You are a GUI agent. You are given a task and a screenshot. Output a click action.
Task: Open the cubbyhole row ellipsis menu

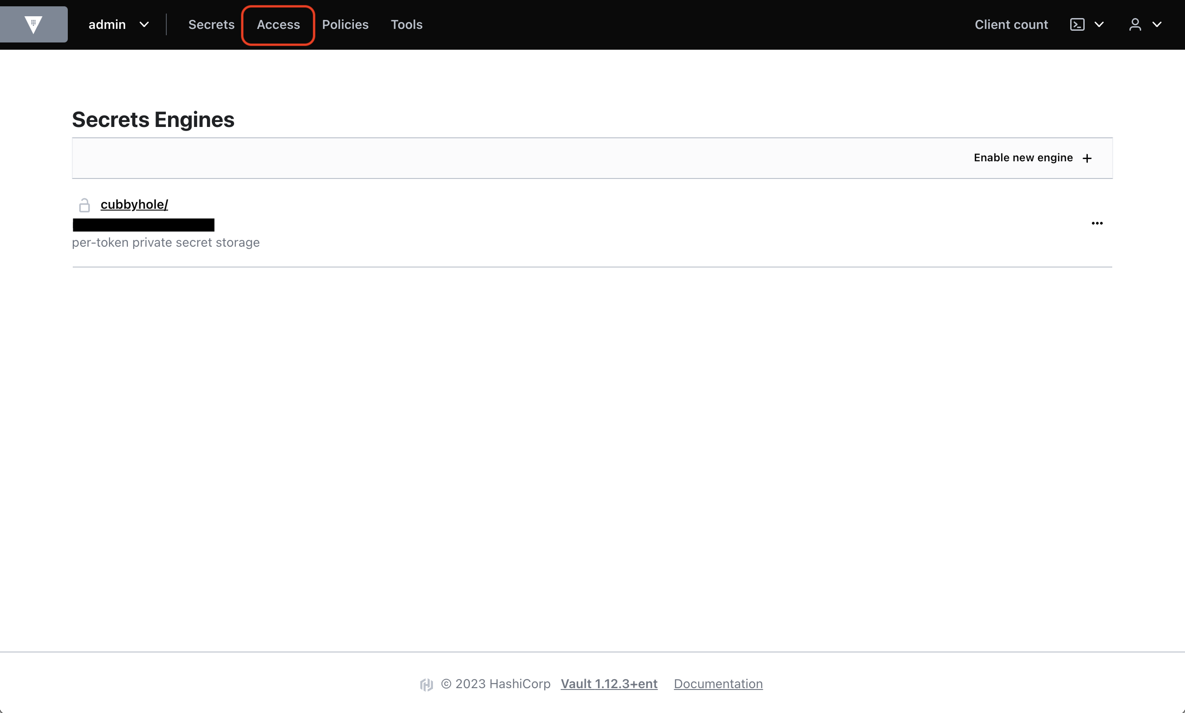coord(1097,223)
